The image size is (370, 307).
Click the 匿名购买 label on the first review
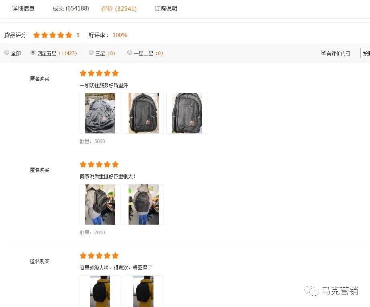coord(39,79)
